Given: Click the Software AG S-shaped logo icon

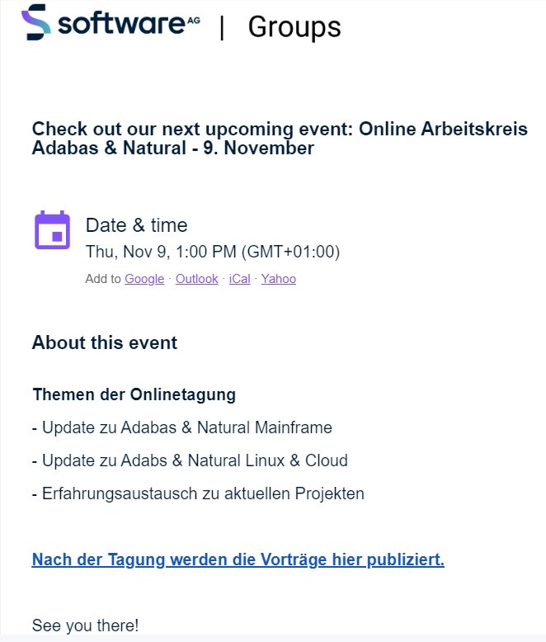Looking at the screenshot, I should [x=35, y=22].
